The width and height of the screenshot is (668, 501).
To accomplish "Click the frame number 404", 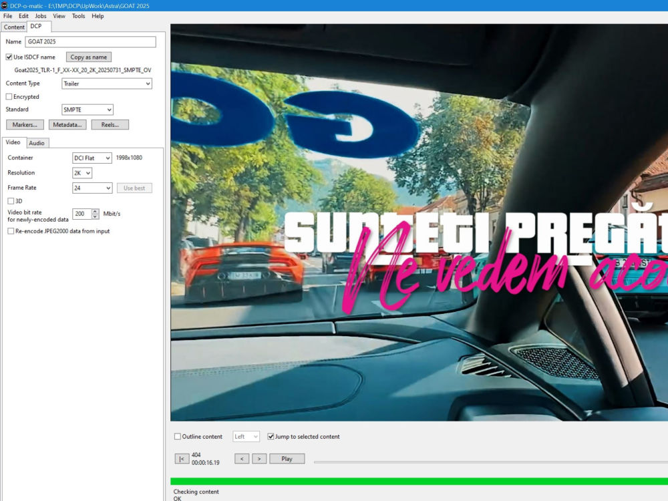I will [196, 455].
